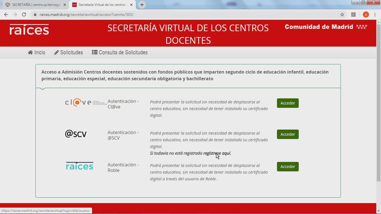
Task: Click the 'Autenticación - Roble' label
Action: click(x=123, y=167)
